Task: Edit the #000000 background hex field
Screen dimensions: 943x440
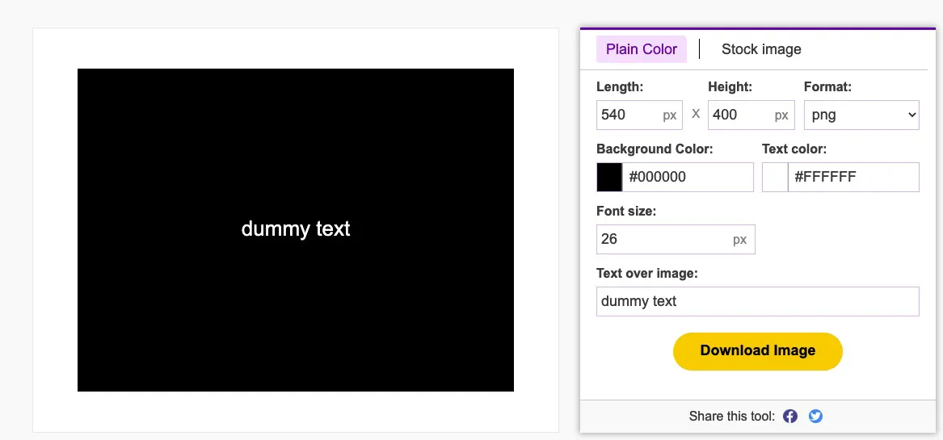Action: pos(688,178)
